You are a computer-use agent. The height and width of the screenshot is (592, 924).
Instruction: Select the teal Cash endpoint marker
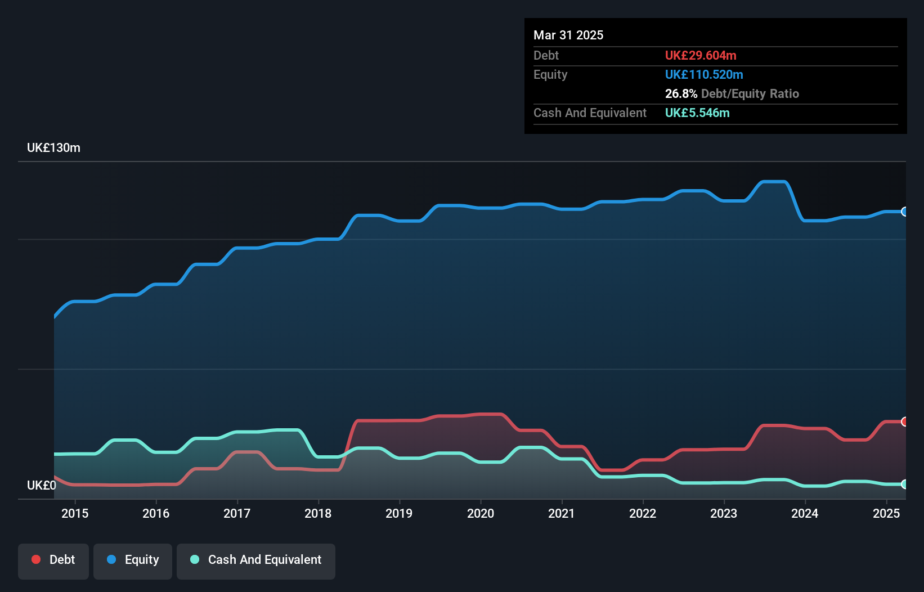904,484
